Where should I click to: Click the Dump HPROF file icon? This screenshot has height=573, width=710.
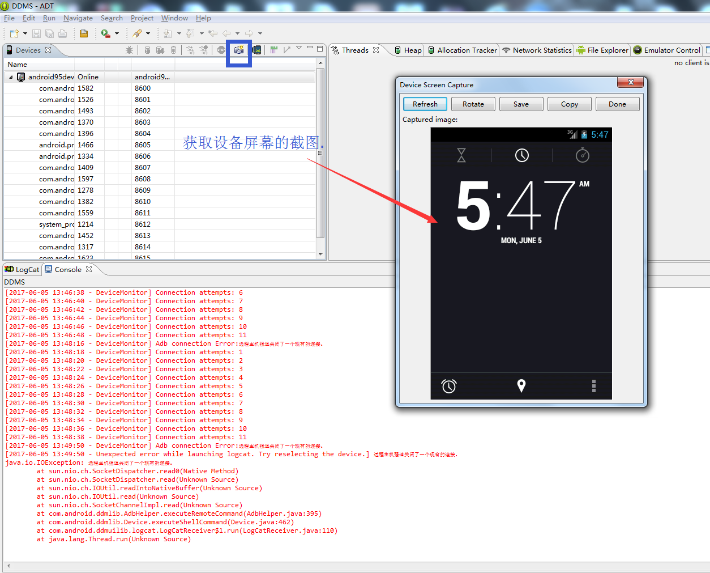[160, 50]
